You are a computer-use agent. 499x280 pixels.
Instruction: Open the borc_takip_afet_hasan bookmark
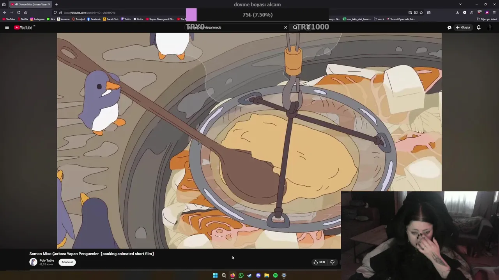pyautogui.click(x=357, y=19)
